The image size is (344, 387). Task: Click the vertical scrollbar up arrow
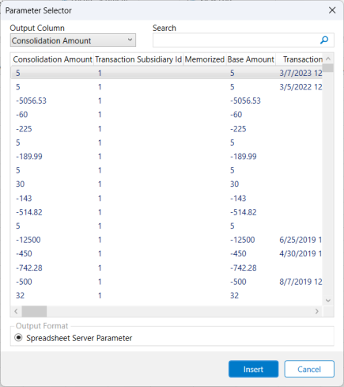(328, 59)
